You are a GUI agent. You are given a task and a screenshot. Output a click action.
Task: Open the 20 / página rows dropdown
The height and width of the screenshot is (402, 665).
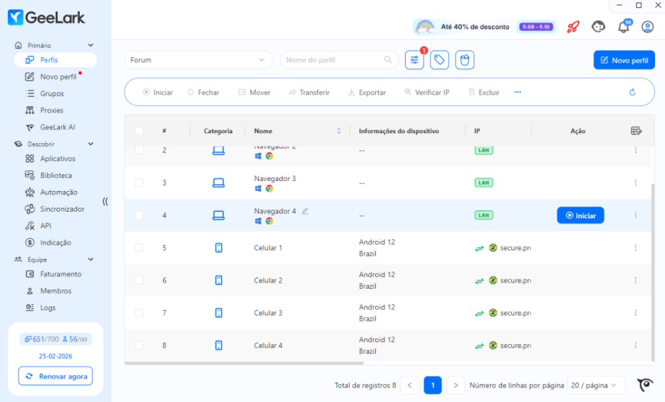click(595, 385)
